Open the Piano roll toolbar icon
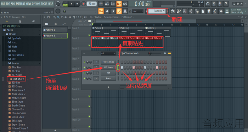This screenshot has height=132, width=248. [x=179, y=11]
